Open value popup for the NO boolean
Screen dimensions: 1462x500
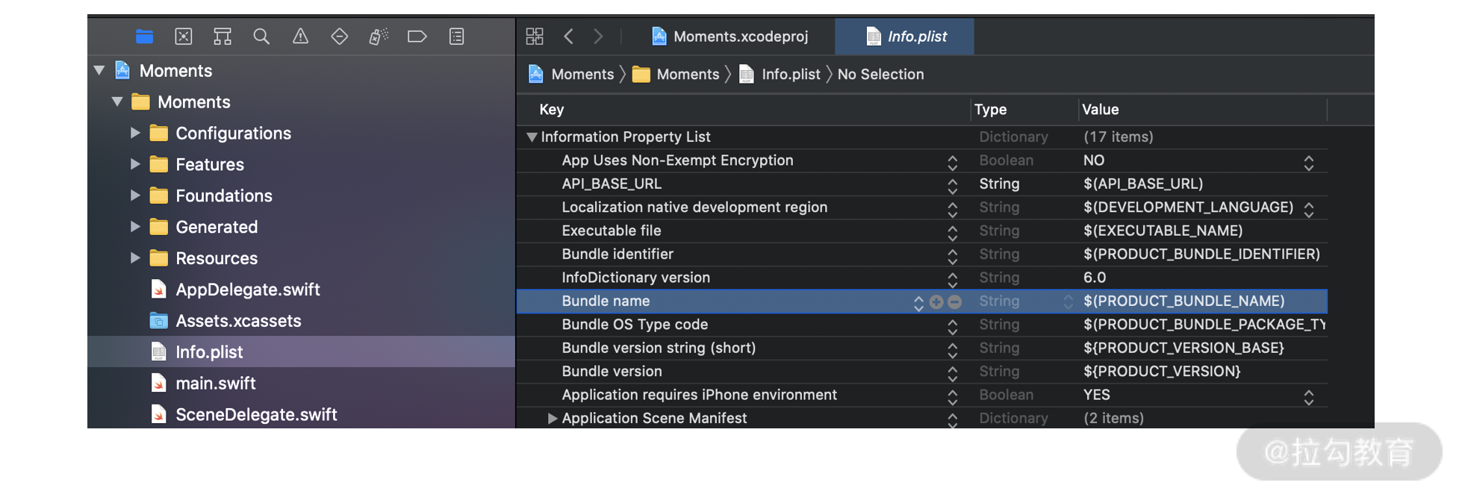pos(1309,163)
